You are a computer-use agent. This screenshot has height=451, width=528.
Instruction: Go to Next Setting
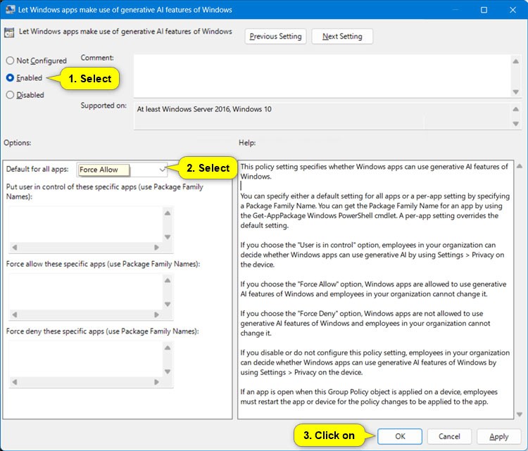(342, 37)
